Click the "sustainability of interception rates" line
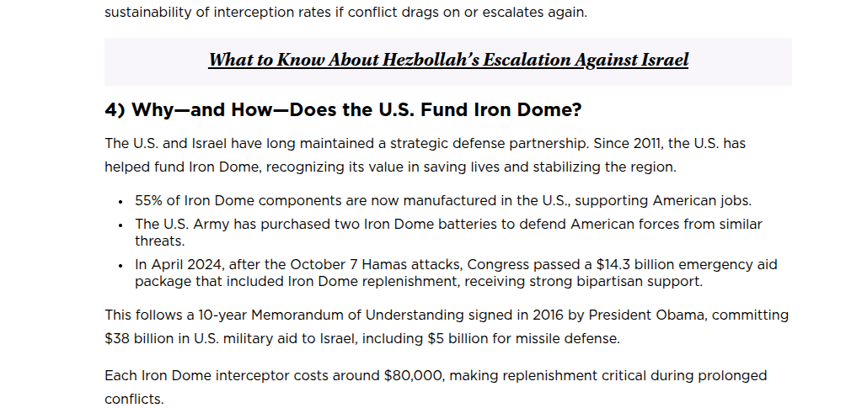This screenshot has height=408, width=862. point(345,12)
